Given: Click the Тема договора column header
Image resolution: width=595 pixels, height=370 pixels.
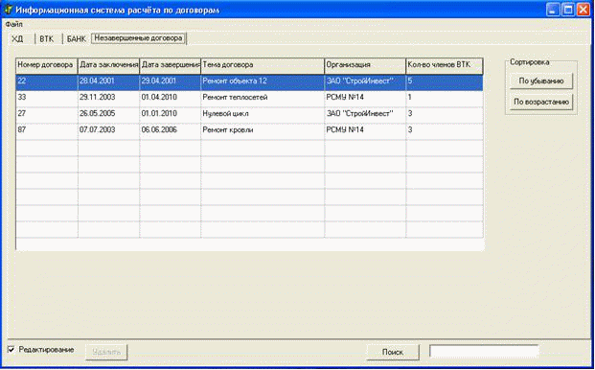Looking at the screenshot, I should coord(263,66).
